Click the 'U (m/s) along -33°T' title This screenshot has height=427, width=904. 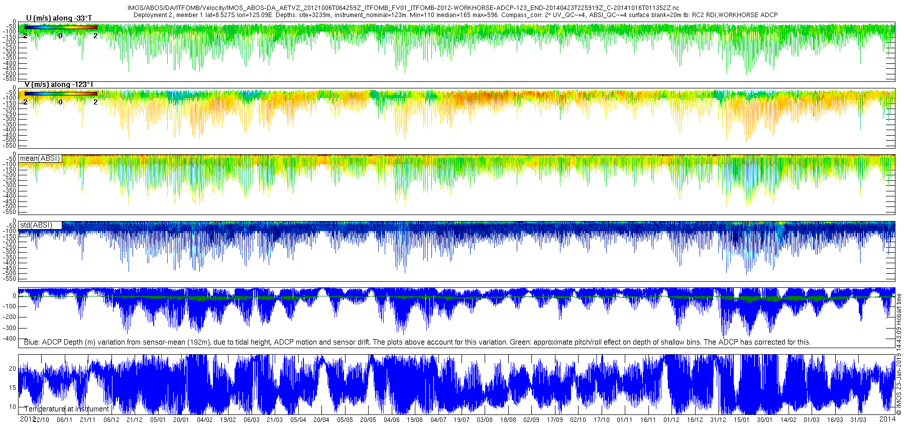click(x=59, y=18)
